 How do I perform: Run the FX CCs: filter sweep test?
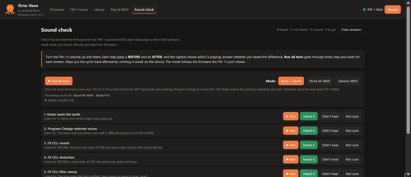(291, 173)
